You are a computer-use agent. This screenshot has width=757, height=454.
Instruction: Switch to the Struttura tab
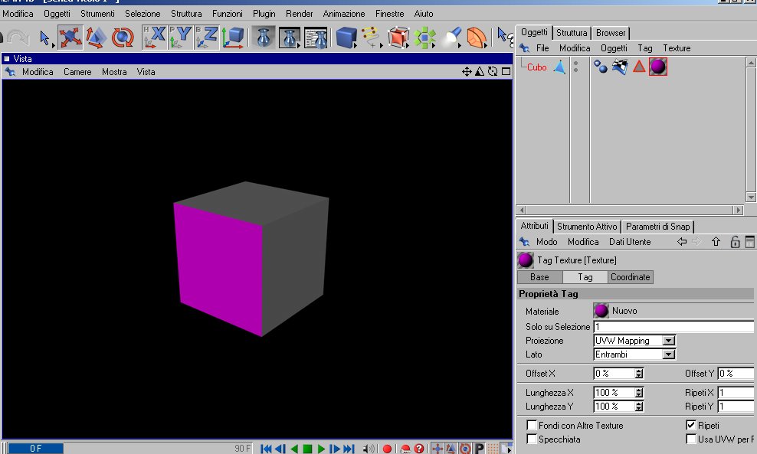(572, 33)
